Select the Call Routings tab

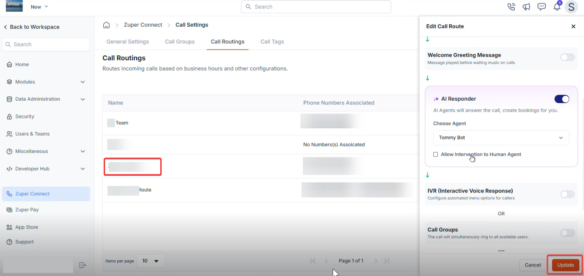click(227, 42)
